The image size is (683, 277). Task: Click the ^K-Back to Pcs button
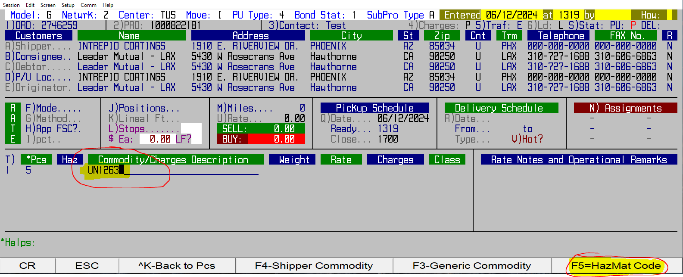[177, 266]
